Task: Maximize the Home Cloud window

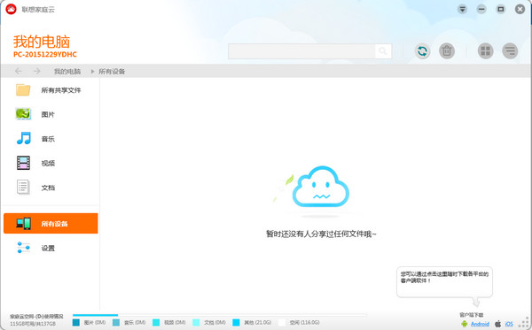Action: (501, 9)
